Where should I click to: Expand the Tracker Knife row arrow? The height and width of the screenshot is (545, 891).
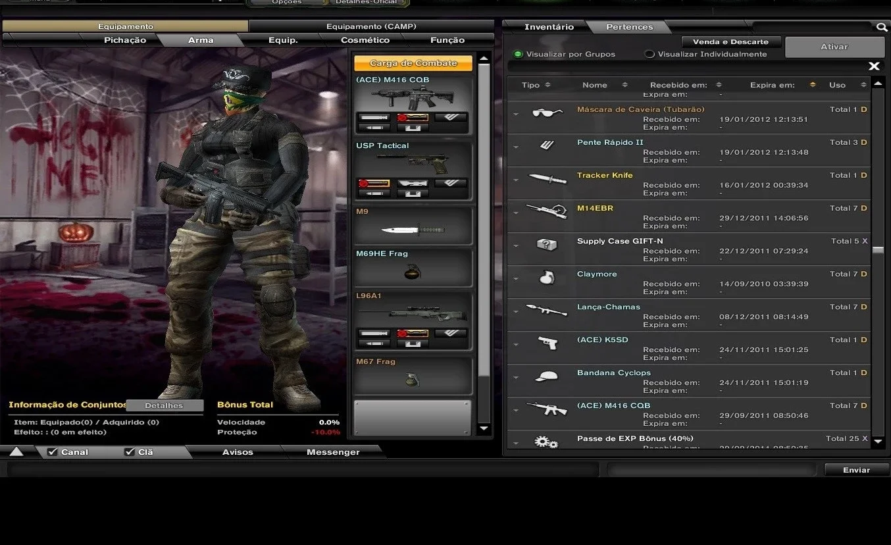[516, 180]
